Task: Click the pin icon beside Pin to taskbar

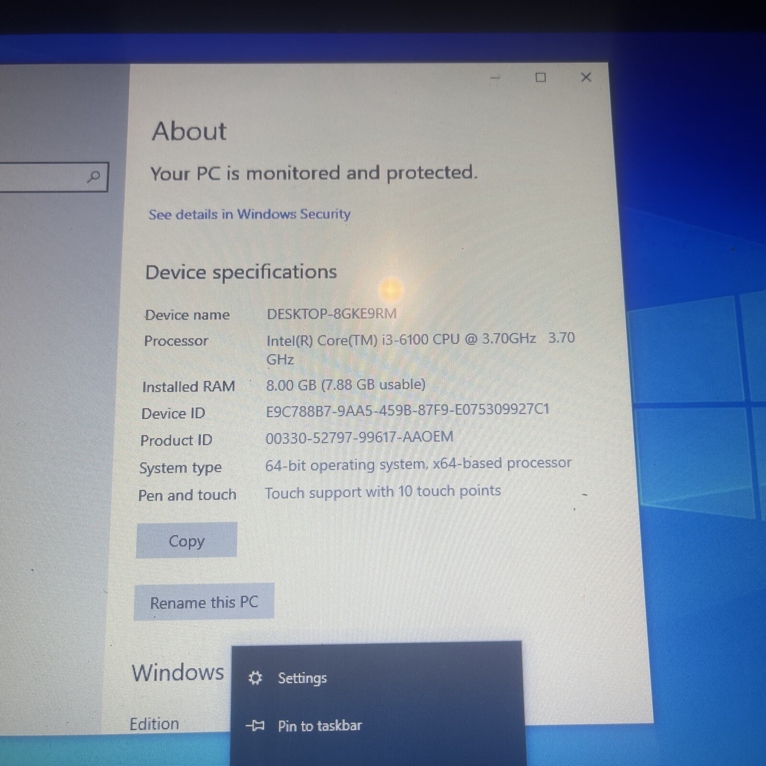Action: 255,726
